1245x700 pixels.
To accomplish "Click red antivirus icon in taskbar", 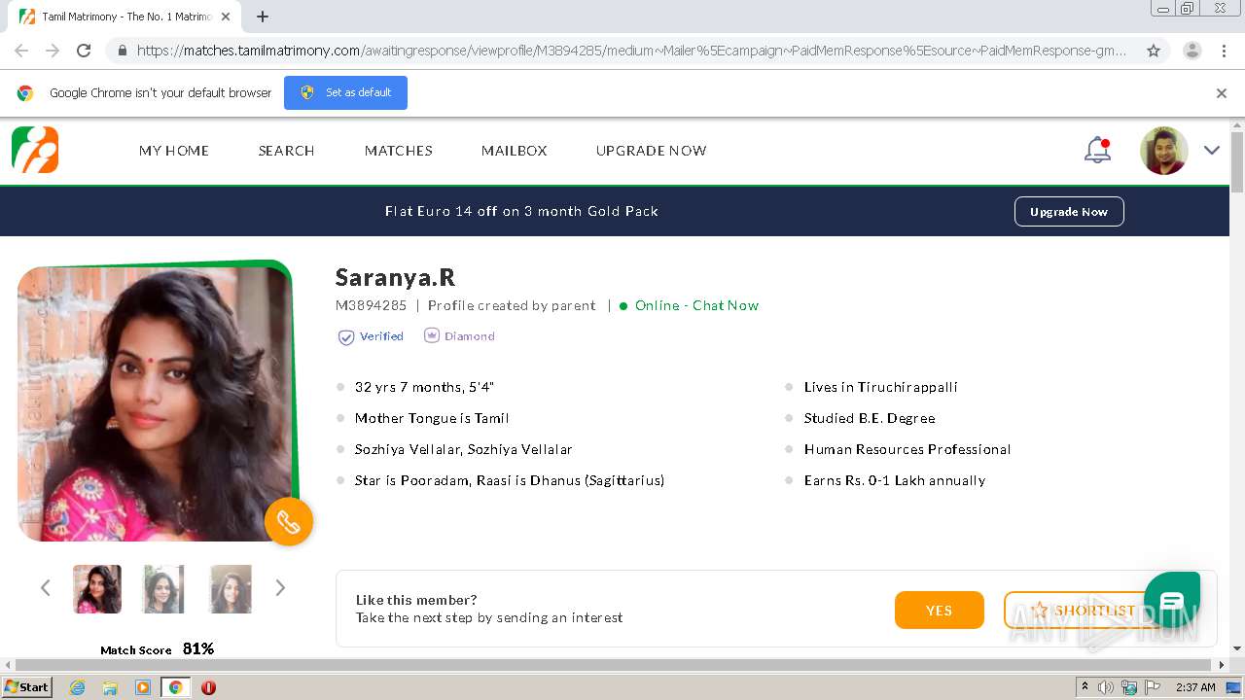I will [208, 687].
